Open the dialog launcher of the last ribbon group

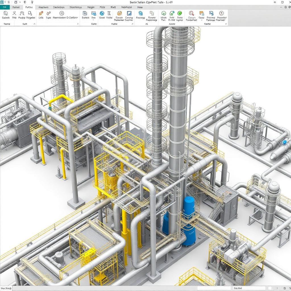(x=226, y=24)
